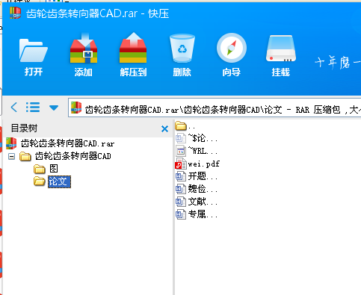The width and height of the screenshot is (361, 295).
Task: Close the 目录树 directory tree panel
Action: tap(164, 128)
